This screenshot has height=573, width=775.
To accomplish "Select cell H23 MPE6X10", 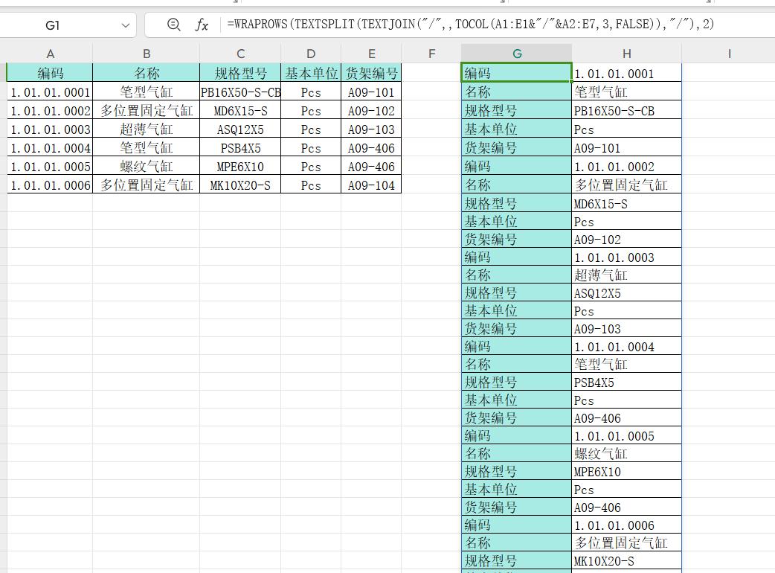I will click(627, 472).
